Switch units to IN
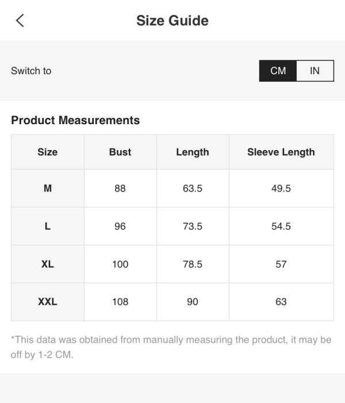The image size is (345, 403). point(315,71)
